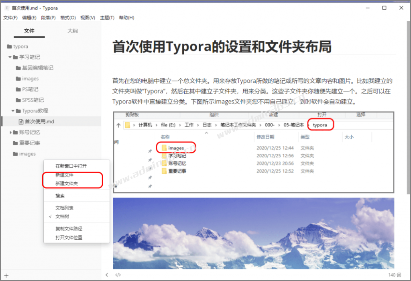Close the Typora window
The width and height of the screenshot is (411, 281).
tap(401, 8)
